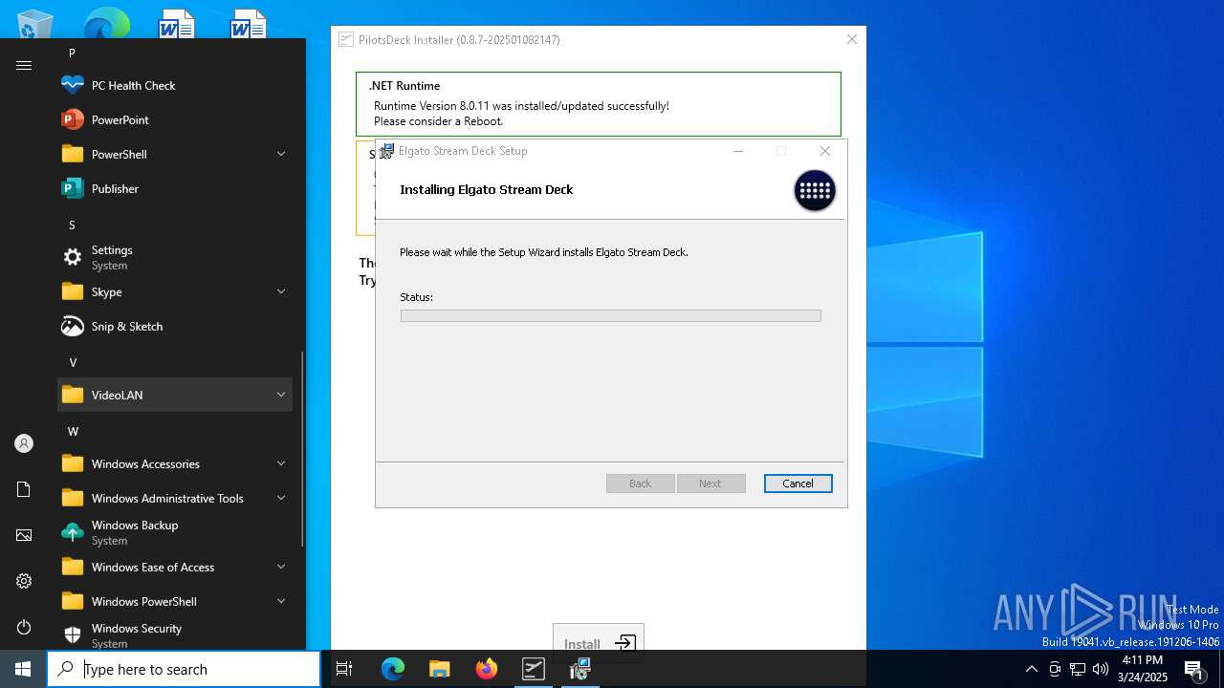
Task: Click the installation status progress bar
Action: [x=610, y=315]
